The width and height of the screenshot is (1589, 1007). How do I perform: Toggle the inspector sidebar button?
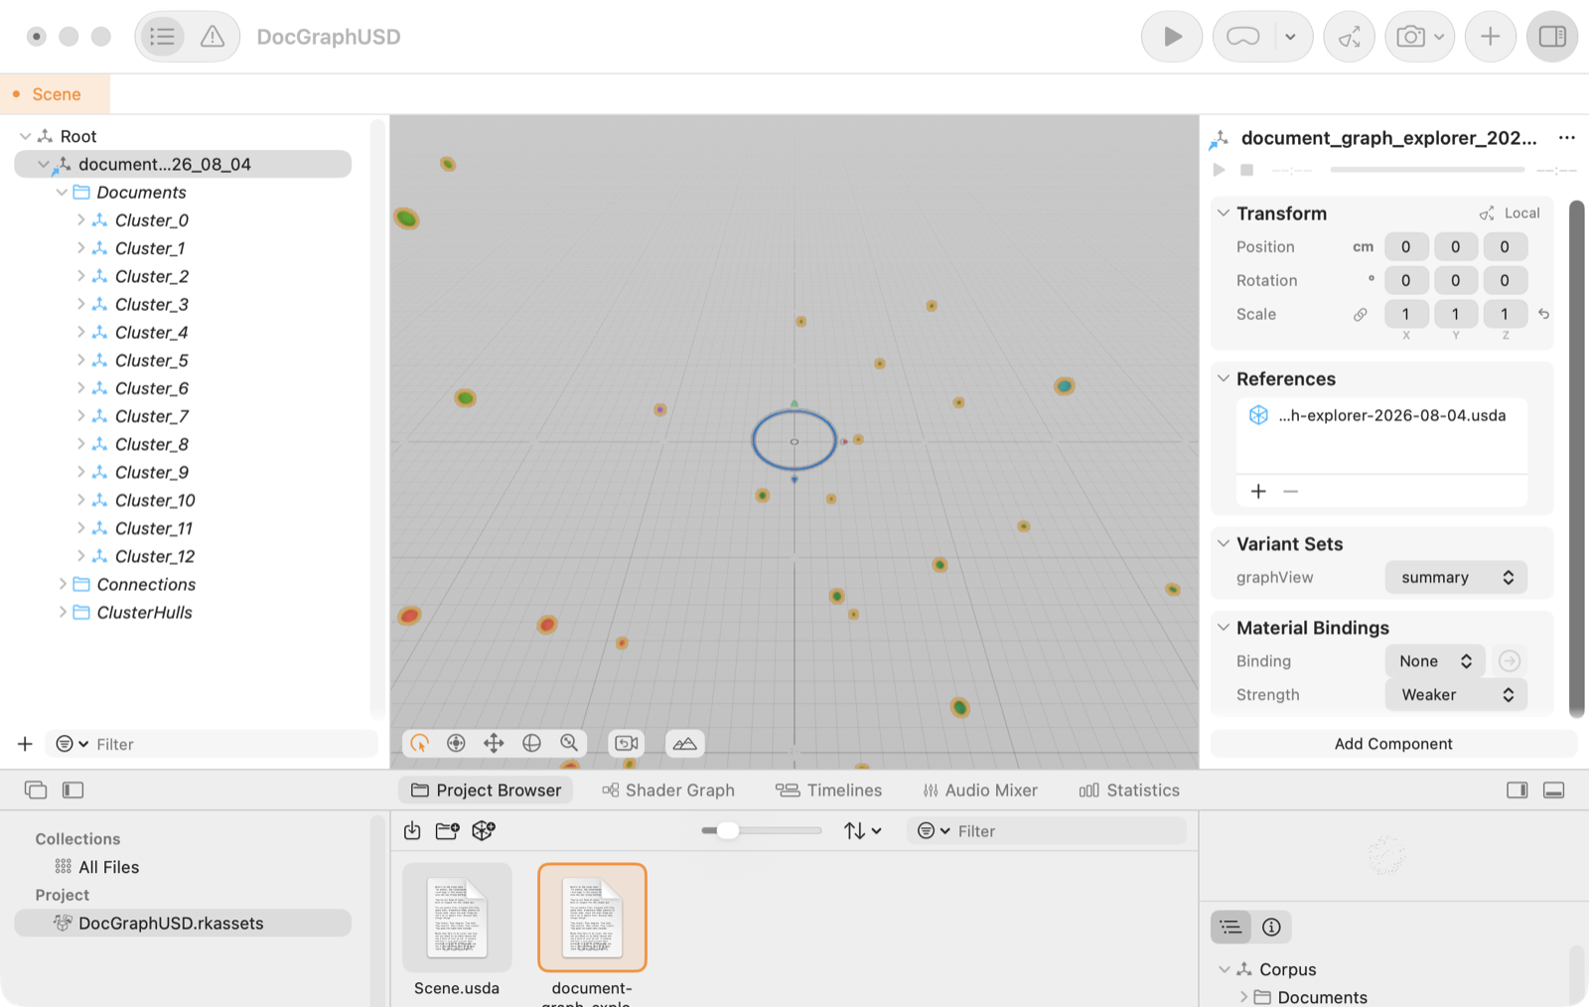(x=1552, y=37)
